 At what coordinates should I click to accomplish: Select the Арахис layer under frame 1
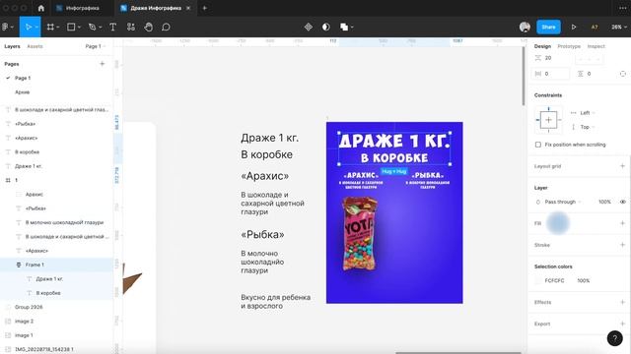pos(56,194)
